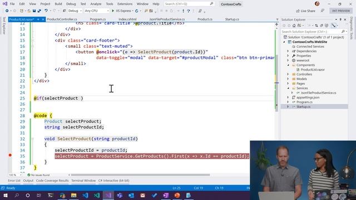Open the Terminal Window panel tab
Viewport: 356px width, 200px height.
click(83, 181)
